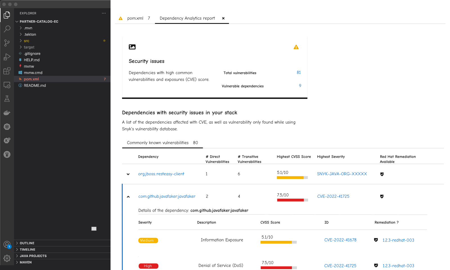Image resolution: width=450 pixels, height=270 pixels.
Task: Close the Dependency Analytics report tab
Action: coord(223,18)
